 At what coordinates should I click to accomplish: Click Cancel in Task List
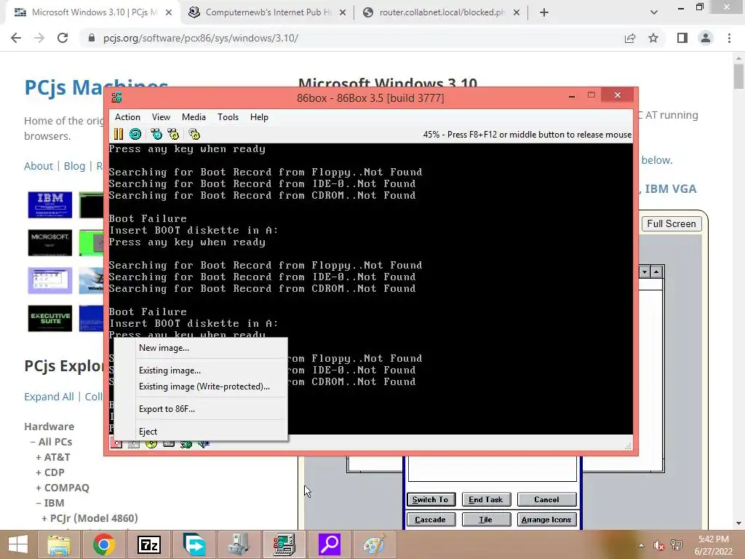click(x=546, y=499)
